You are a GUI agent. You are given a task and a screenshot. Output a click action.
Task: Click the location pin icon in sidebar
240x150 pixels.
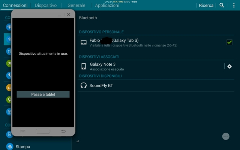coord(9,100)
